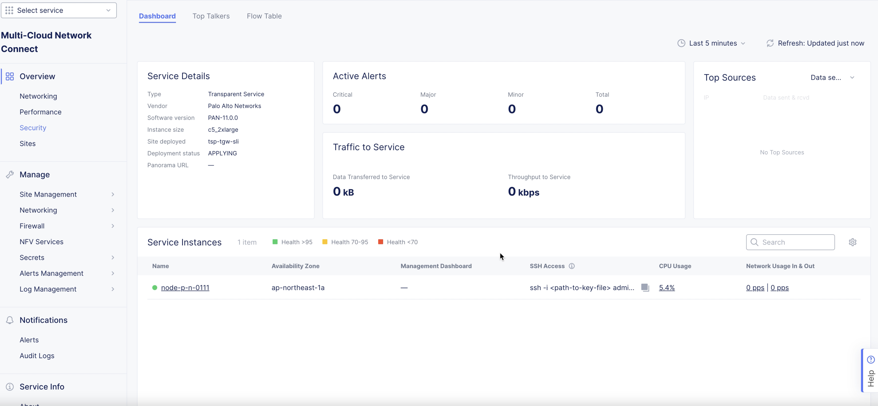Click the Overview grid icon
The height and width of the screenshot is (406, 878).
pos(9,76)
